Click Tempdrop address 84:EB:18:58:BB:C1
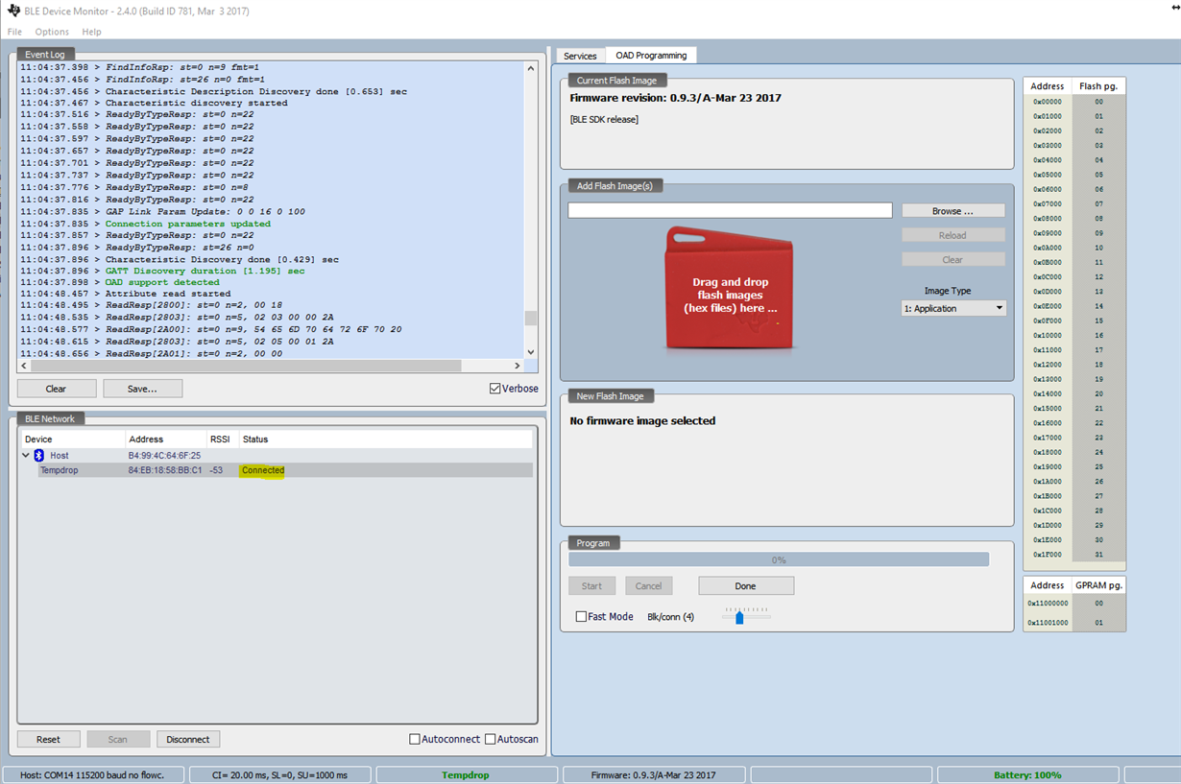This screenshot has width=1181, height=784. 165,470
